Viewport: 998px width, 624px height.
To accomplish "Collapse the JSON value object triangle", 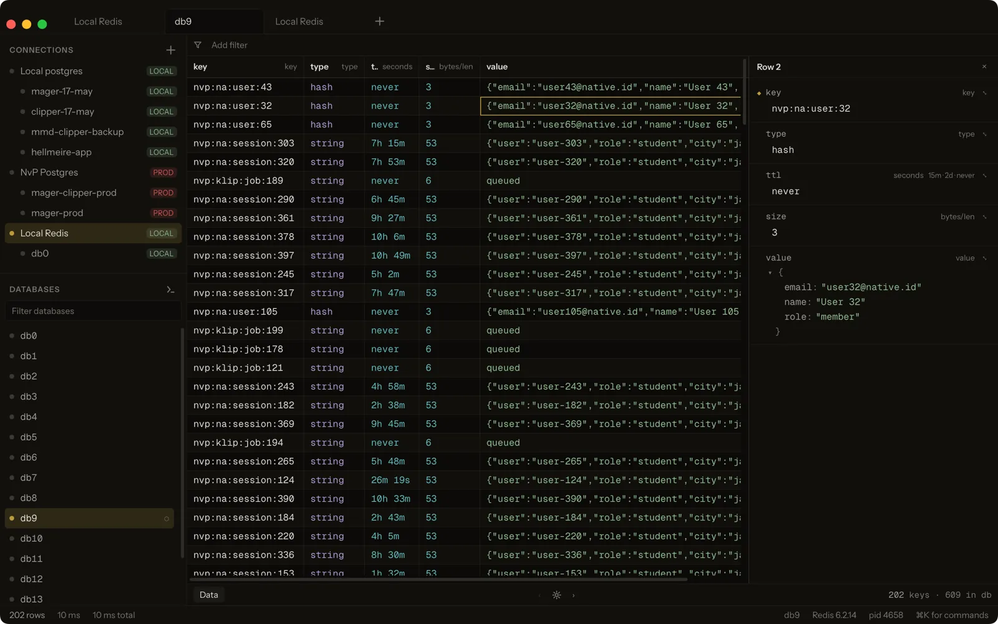I will pyautogui.click(x=770, y=273).
